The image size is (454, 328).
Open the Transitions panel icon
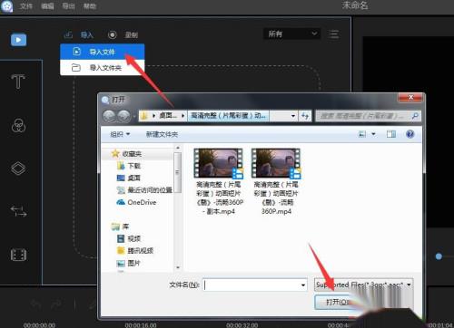click(18, 211)
